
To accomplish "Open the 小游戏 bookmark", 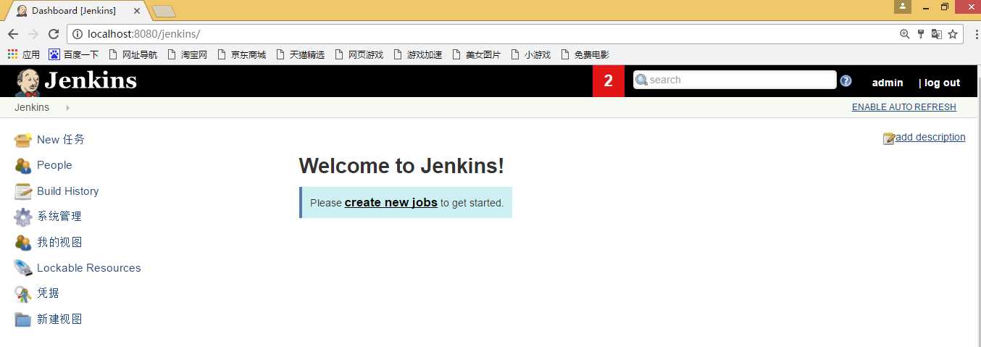I will [x=531, y=54].
